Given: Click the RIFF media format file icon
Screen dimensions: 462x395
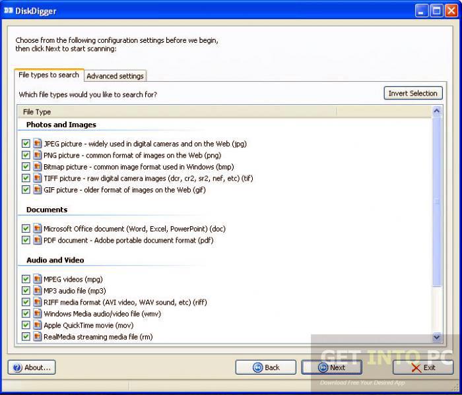Looking at the screenshot, I should (x=37, y=302).
